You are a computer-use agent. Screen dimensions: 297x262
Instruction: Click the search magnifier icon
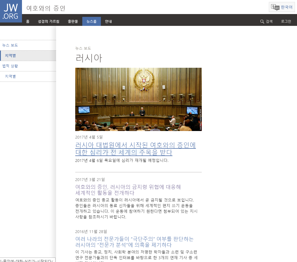pos(262,22)
